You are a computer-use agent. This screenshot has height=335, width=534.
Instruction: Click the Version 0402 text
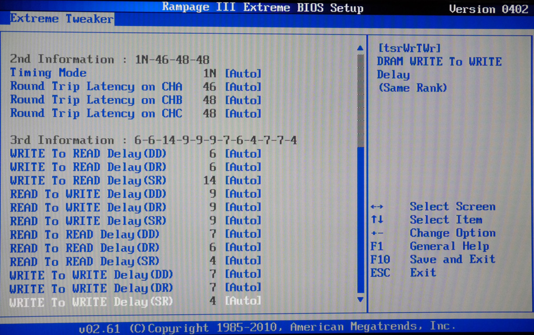(488, 9)
